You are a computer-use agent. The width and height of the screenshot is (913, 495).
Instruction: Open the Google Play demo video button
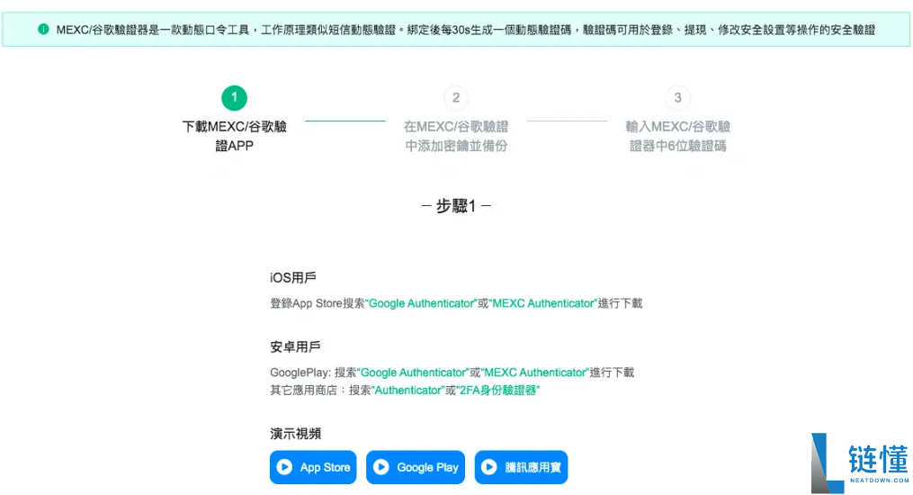(416, 467)
